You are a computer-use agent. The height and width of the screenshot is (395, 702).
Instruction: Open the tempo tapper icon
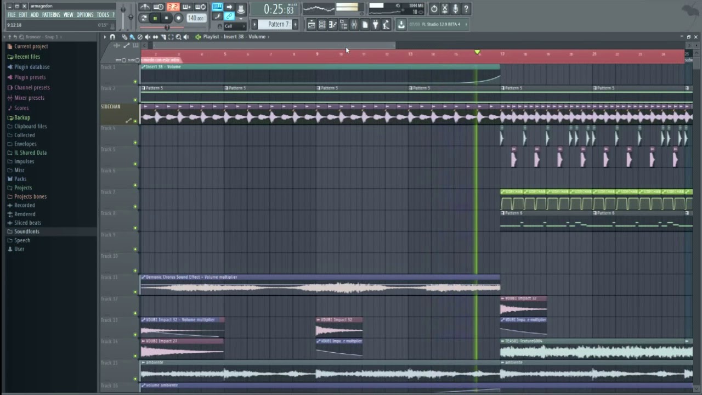[x=386, y=24]
